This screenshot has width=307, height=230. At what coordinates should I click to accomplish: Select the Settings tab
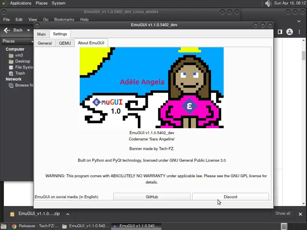(x=60, y=34)
